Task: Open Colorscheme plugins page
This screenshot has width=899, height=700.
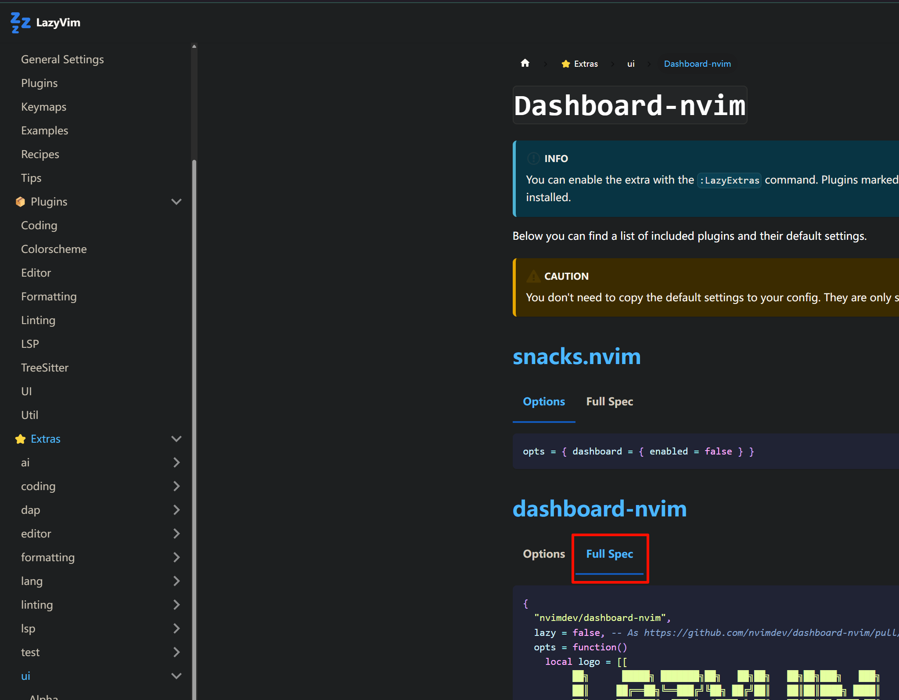Action: pyautogui.click(x=54, y=249)
